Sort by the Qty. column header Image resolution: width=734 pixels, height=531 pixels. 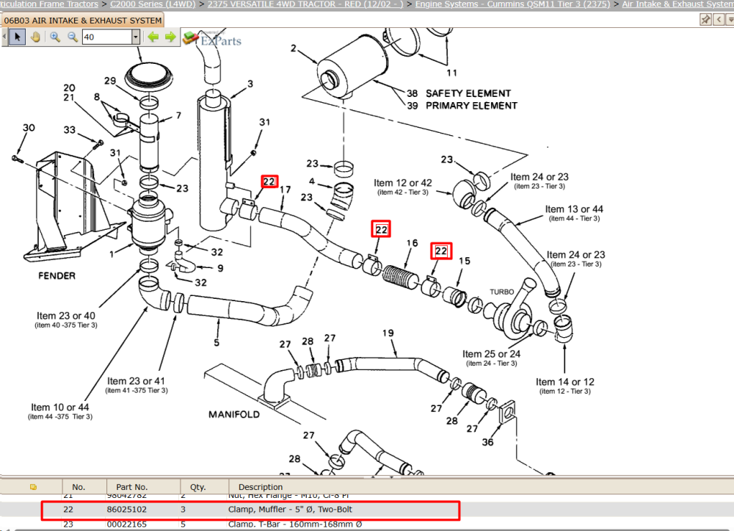198,487
